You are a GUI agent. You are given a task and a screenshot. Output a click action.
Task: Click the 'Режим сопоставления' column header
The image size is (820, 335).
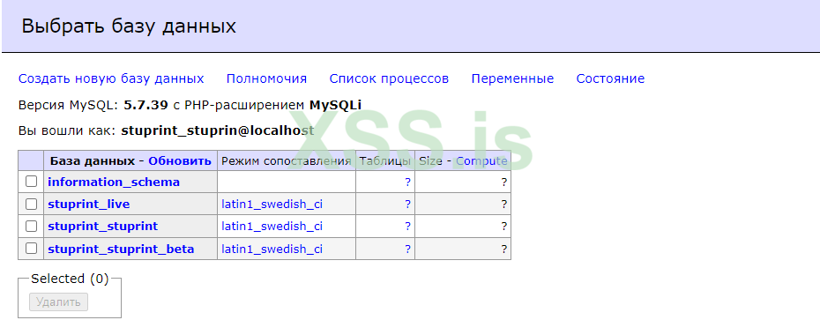286,161
